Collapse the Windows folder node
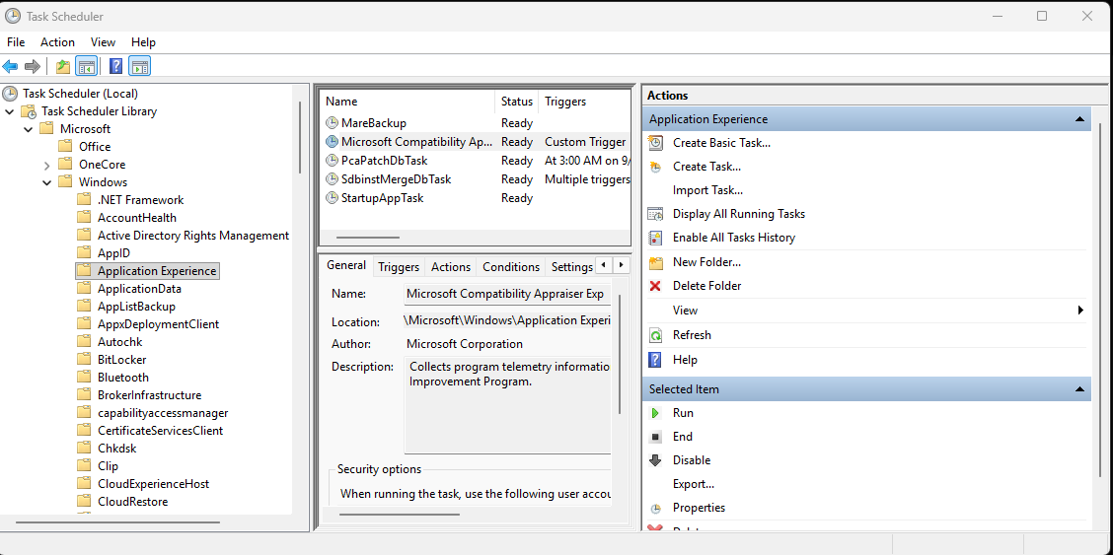 [46, 182]
